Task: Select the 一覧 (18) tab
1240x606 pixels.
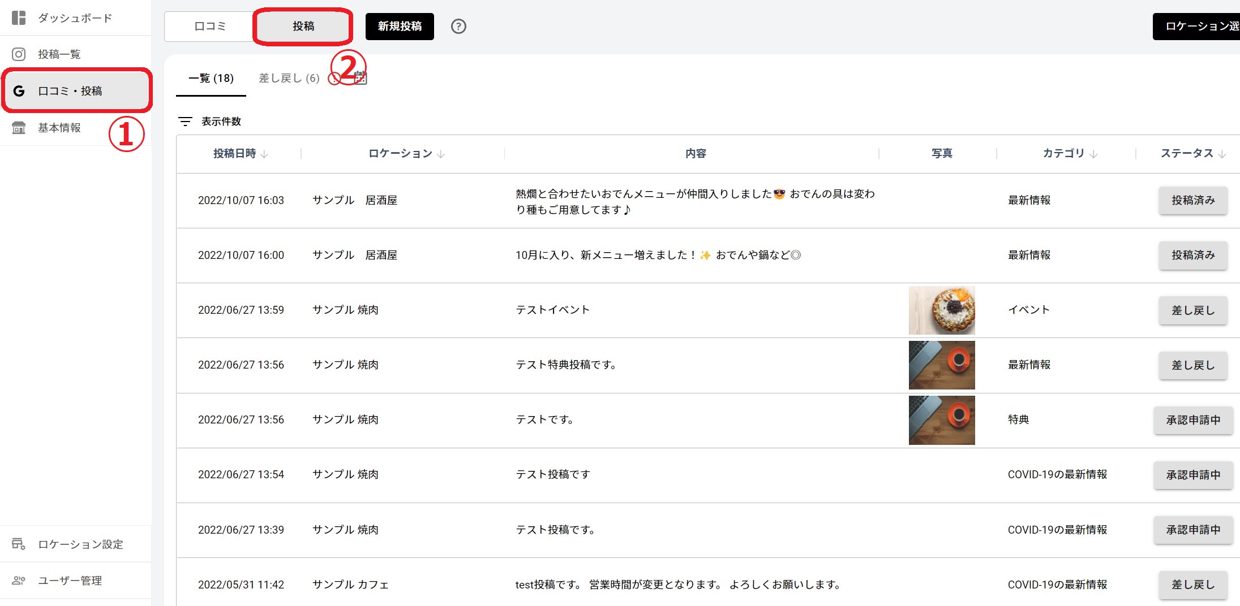Action: click(x=211, y=79)
